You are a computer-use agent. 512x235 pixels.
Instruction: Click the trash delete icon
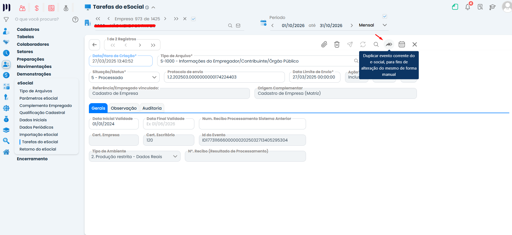click(x=337, y=44)
